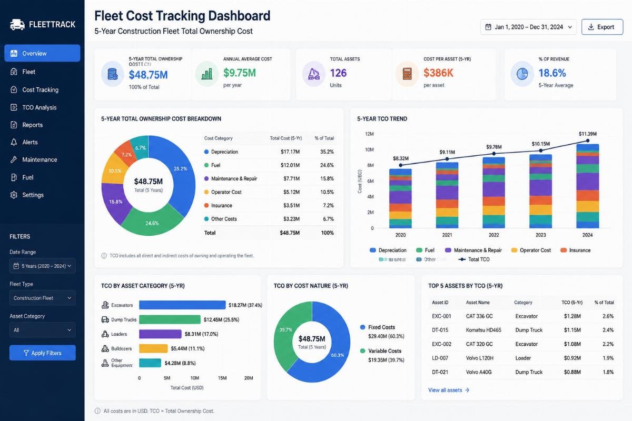Open Fuel in sidebar

tap(42, 177)
